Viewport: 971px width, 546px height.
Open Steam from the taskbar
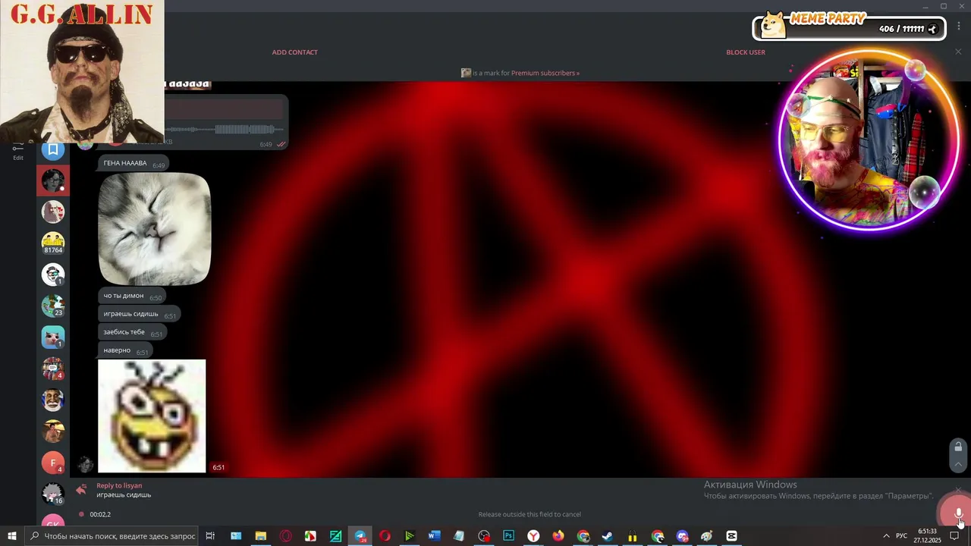click(x=608, y=536)
